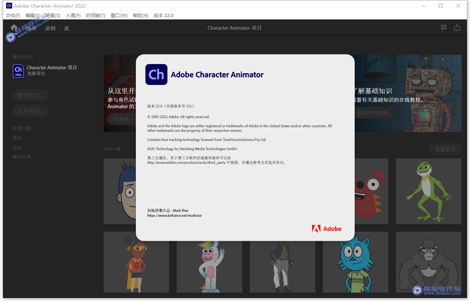Viewport: 470px width, 301px height.
Task: Open the adobe.com third_party EULA link
Action: tap(186, 162)
